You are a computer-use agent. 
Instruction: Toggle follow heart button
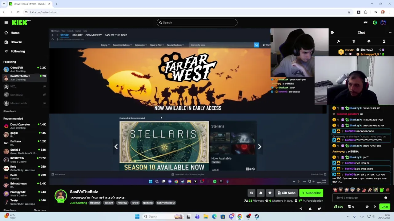point(270,193)
